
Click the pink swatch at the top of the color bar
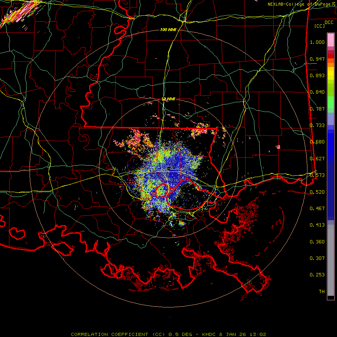331,40
